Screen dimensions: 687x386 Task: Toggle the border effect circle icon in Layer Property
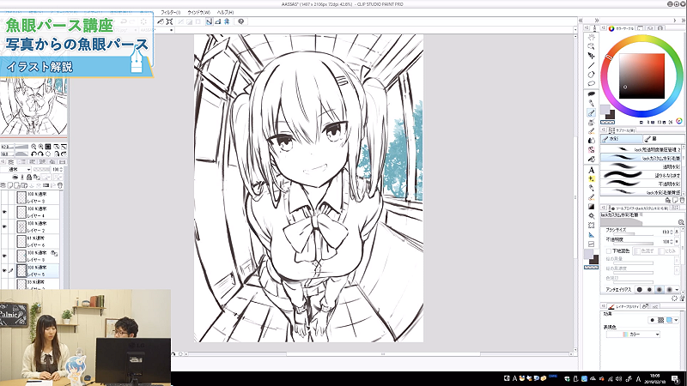coord(652,320)
